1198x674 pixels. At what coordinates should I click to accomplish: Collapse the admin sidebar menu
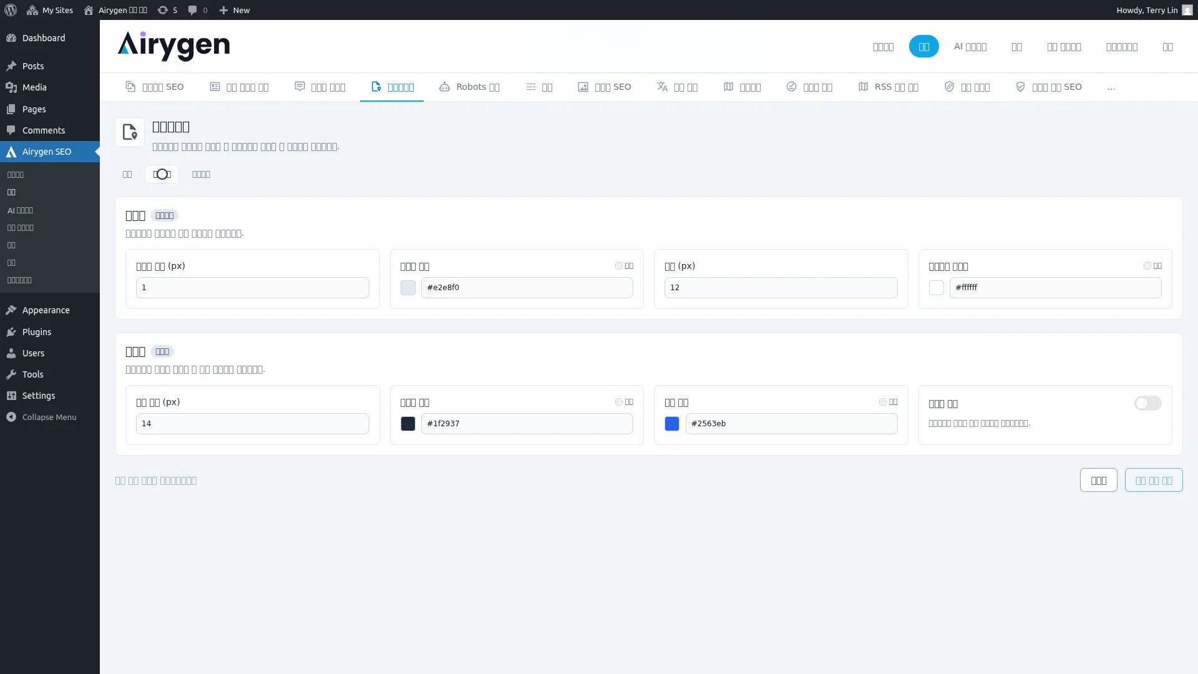click(50, 417)
